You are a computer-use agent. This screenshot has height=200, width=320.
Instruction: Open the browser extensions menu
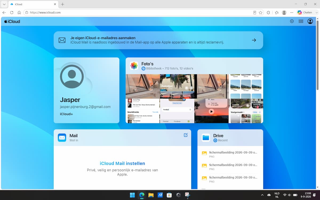point(269,13)
